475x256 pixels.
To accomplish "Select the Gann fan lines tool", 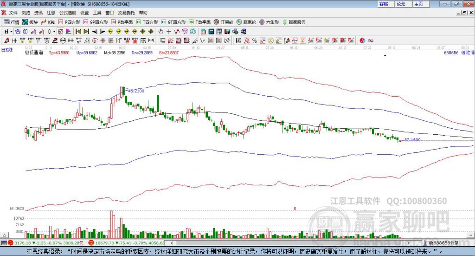I will 171,40.
